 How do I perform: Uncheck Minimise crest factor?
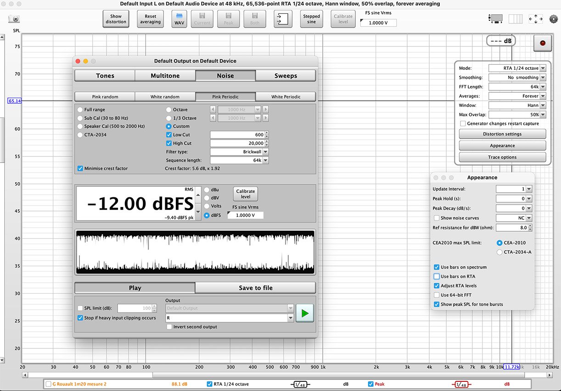(81, 168)
